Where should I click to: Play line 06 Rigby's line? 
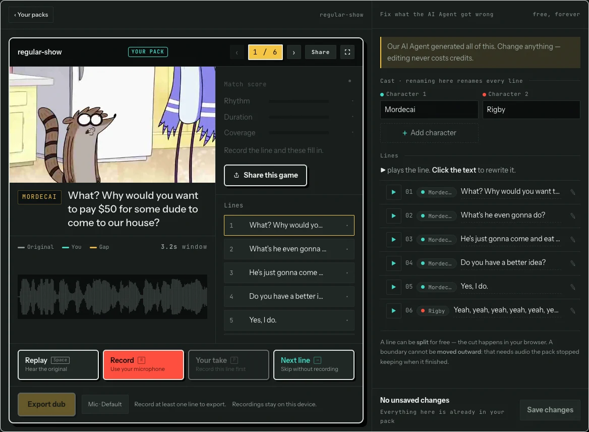(x=394, y=310)
